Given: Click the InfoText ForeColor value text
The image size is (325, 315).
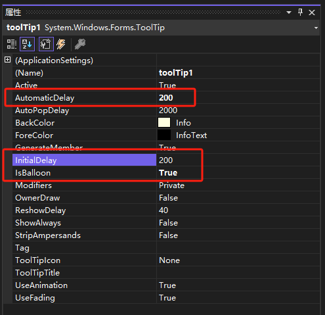Looking at the screenshot, I should click(191, 135).
